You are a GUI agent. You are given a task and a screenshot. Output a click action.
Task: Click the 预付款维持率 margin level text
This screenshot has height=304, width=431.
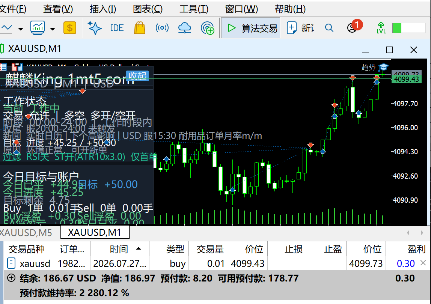coord(74,293)
